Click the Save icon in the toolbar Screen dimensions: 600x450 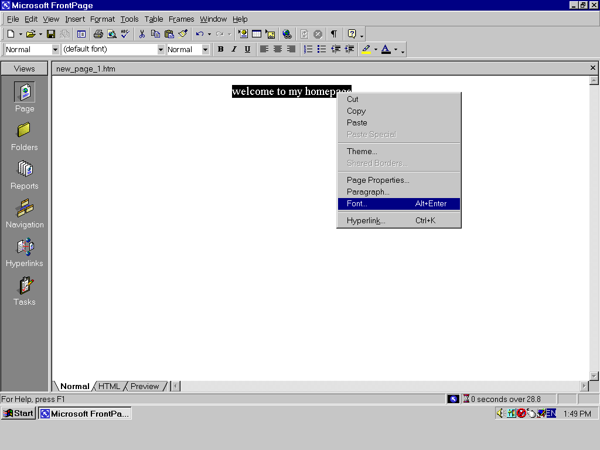(51, 34)
